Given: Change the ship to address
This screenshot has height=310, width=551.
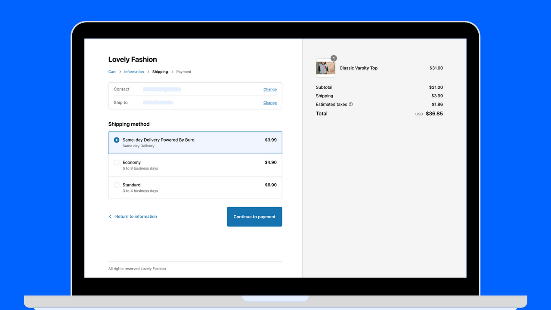Looking at the screenshot, I should (270, 102).
